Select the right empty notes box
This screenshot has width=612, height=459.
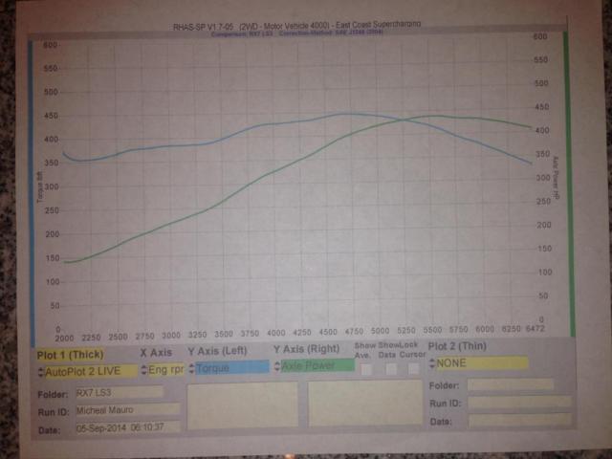point(365,404)
